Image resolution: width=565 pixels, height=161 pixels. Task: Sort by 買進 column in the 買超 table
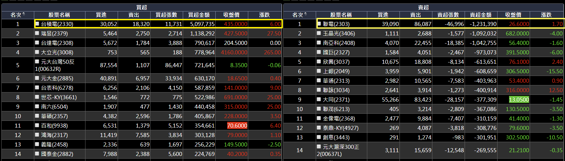click(x=101, y=15)
